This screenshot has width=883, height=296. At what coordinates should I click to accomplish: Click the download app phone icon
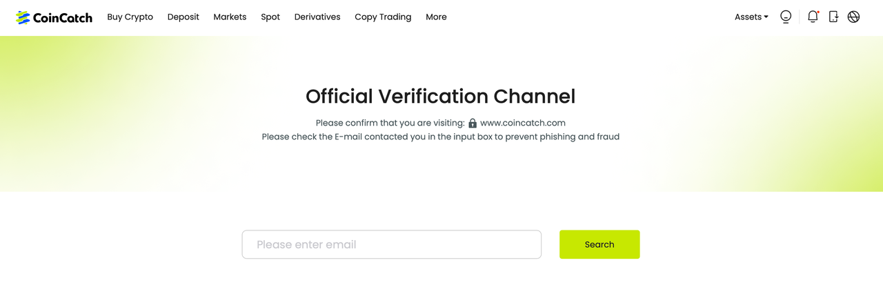tap(833, 17)
